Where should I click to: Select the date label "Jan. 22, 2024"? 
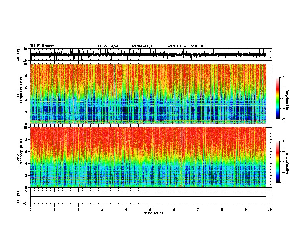pyautogui.click(x=107, y=46)
